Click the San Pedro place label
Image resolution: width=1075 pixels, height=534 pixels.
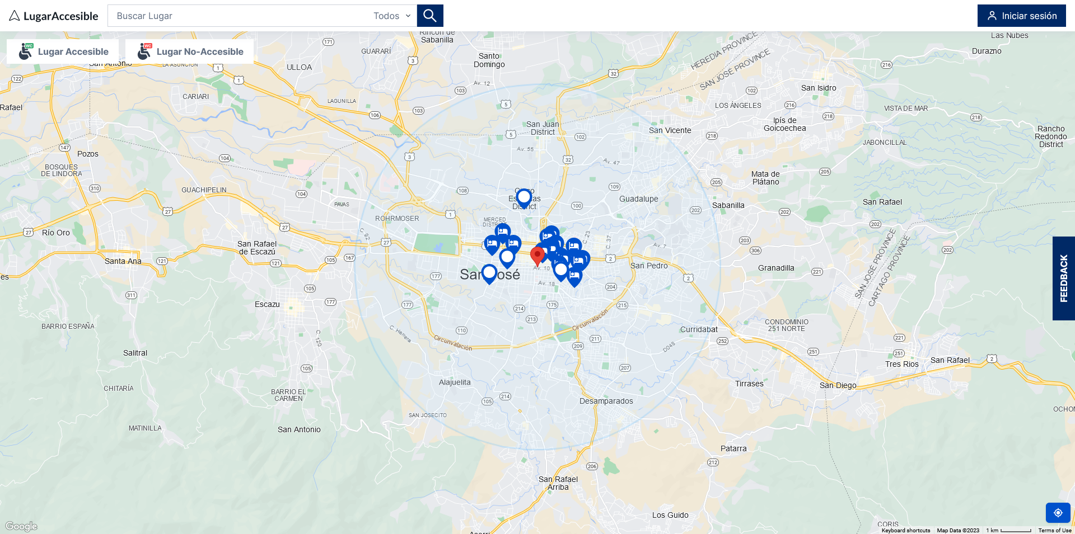point(649,266)
